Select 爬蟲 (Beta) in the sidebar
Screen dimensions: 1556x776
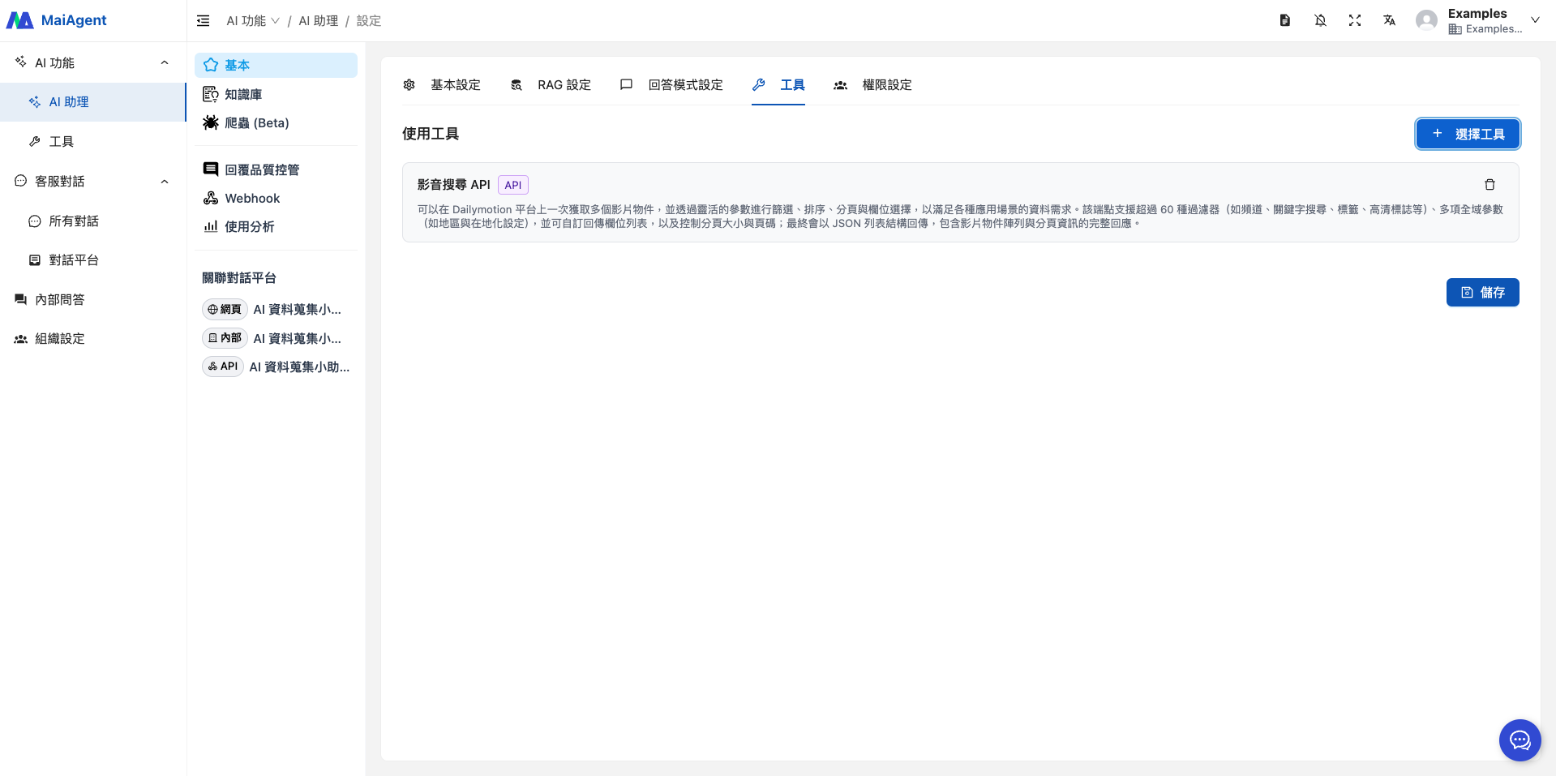click(x=256, y=122)
